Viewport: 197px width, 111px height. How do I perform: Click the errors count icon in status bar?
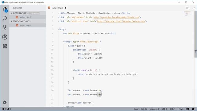(x=3, y=109)
